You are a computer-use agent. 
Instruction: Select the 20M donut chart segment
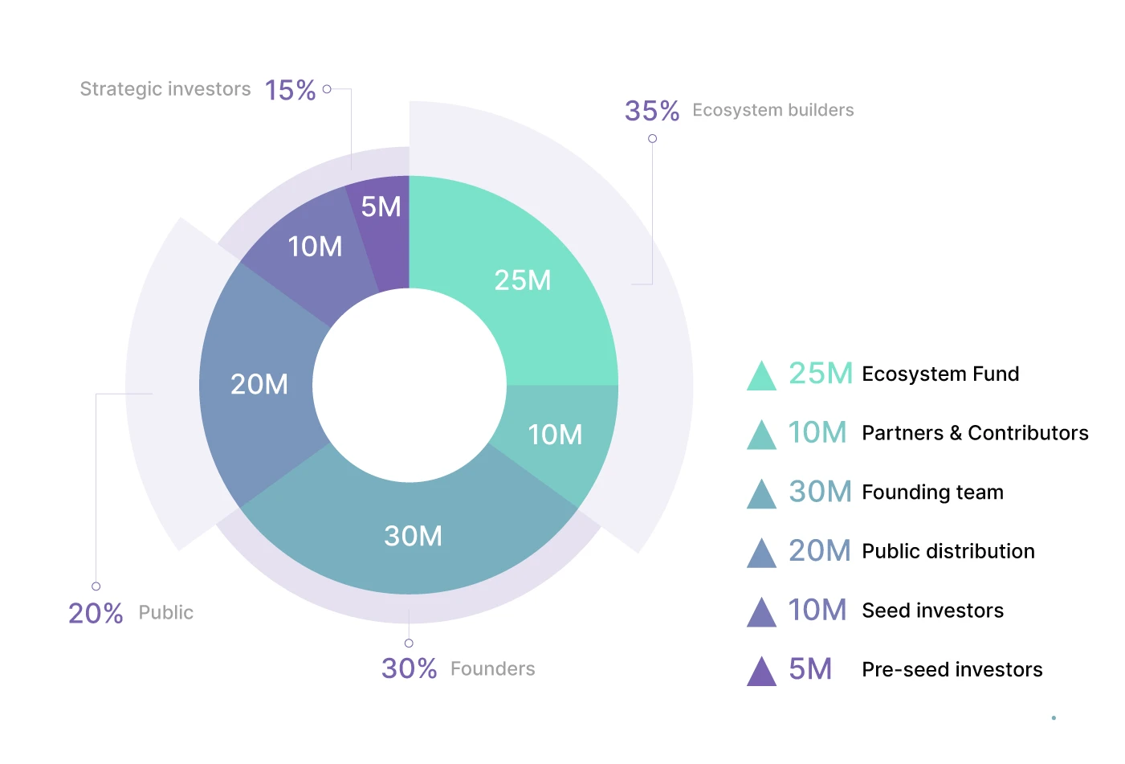(x=259, y=384)
